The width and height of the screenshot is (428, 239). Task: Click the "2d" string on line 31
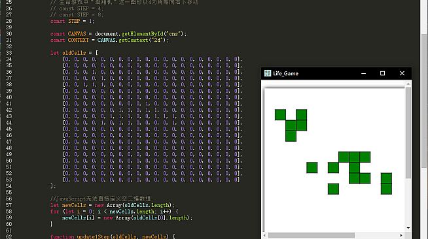158,40
